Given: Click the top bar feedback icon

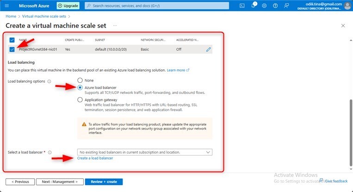Looking at the screenshot, I should pyautogui.click(x=286, y=6).
